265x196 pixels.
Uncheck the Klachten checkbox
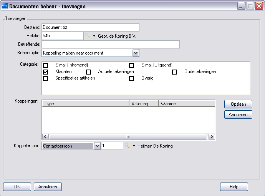point(46,72)
